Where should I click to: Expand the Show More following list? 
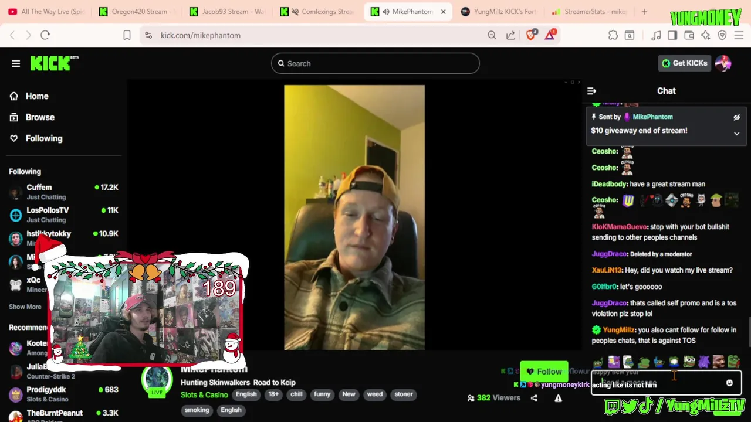click(25, 307)
